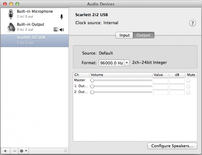Click the 2ch-24bit Integer format text
The image size is (202, 155).
[x=149, y=62]
